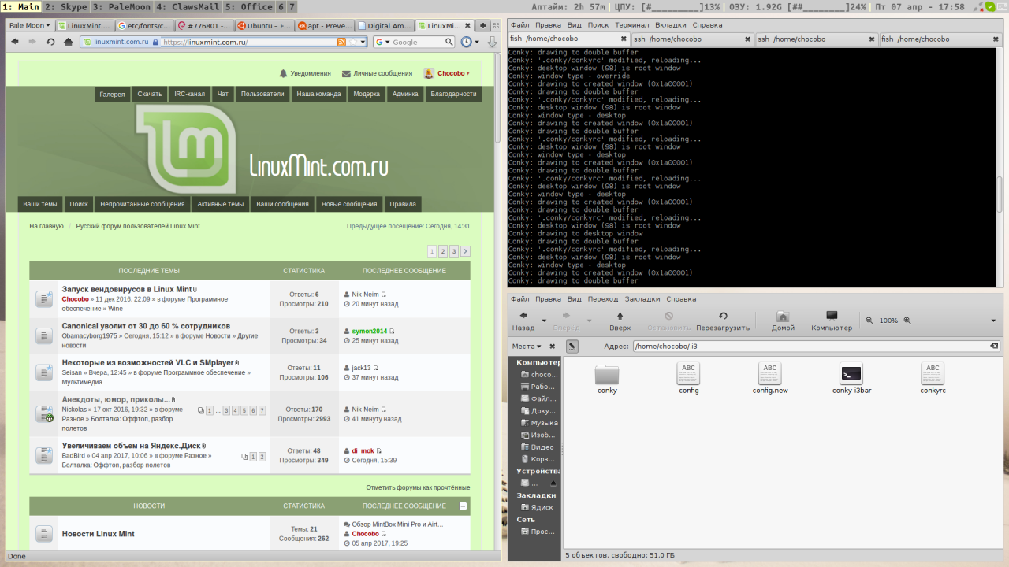Select the conkyrc file

pos(933,379)
